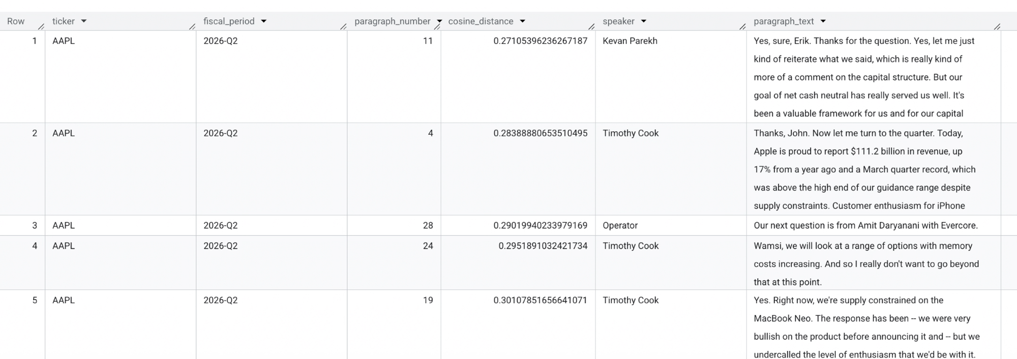Click paragraph text starting 'Wamsi, we will look'
This screenshot has height=359, width=1017.
[866, 264]
